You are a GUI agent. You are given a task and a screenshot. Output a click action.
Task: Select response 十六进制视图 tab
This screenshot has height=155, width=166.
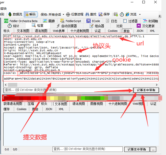[x=118, y=104]
